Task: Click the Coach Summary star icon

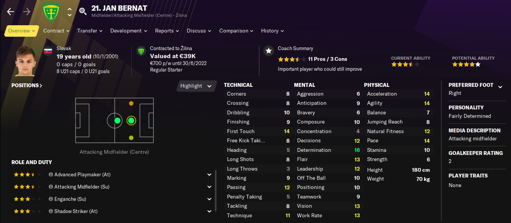Action: 269,50
